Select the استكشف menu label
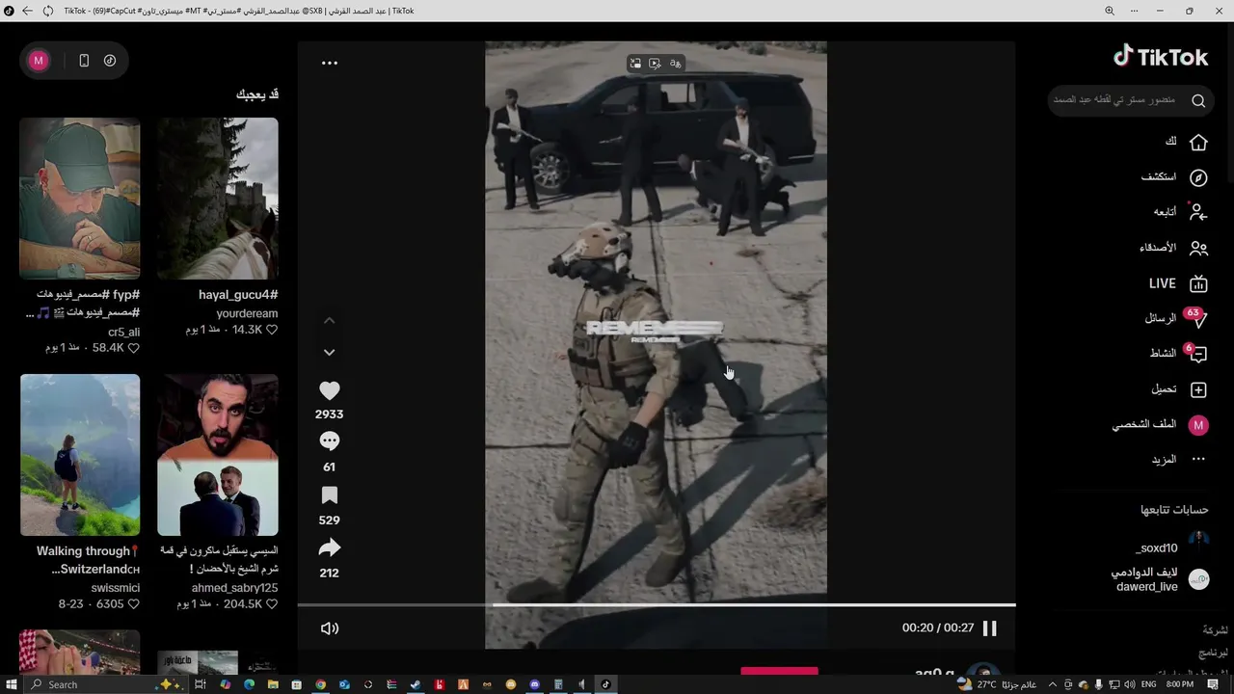 (x=1159, y=177)
